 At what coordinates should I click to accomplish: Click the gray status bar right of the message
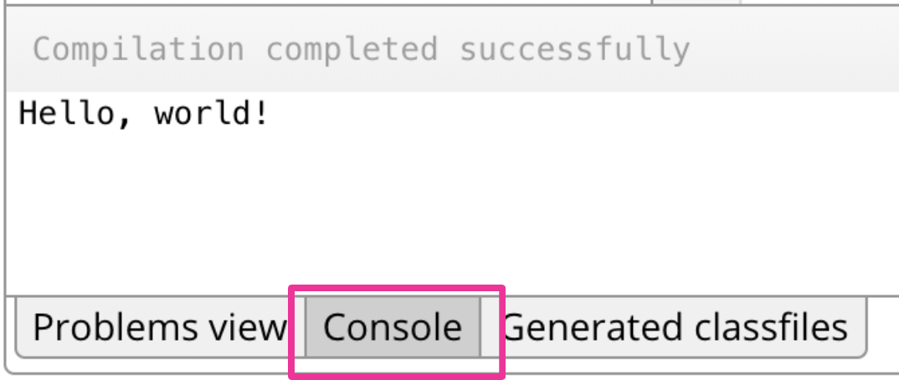coord(795,50)
